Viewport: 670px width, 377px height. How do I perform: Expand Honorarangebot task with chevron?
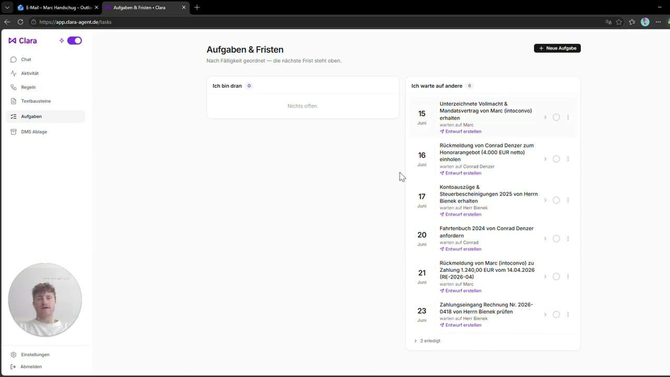click(x=545, y=159)
